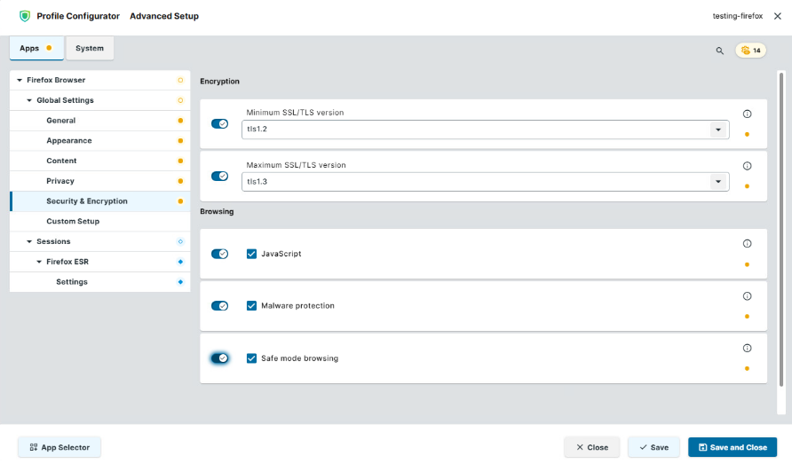792x464 pixels.
Task: Click orange dot beside Content item
Action: 180,161
